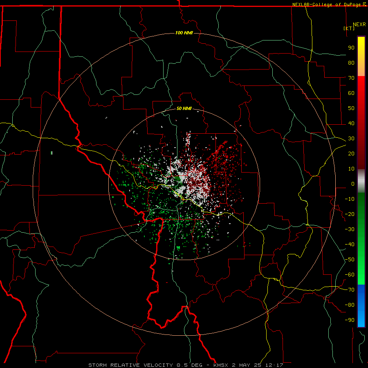Viewport: 368px width, 368px height.
Task: Click the -50 scale label
Action: 350,260
